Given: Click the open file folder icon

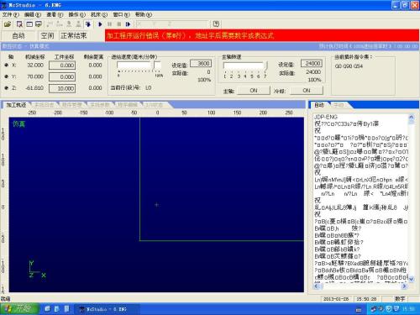Looking at the screenshot, I should pyautogui.click(x=8, y=24).
